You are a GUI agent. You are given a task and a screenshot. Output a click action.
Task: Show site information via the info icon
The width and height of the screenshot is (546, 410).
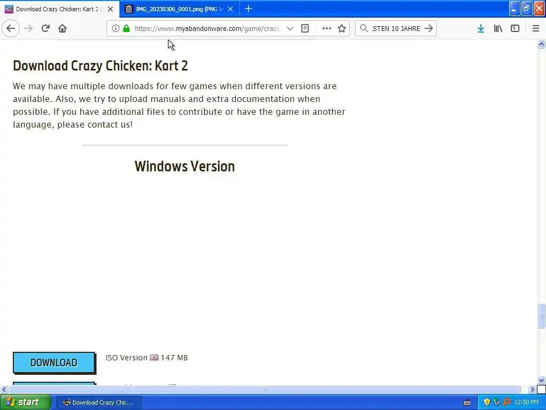tap(116, 28)
